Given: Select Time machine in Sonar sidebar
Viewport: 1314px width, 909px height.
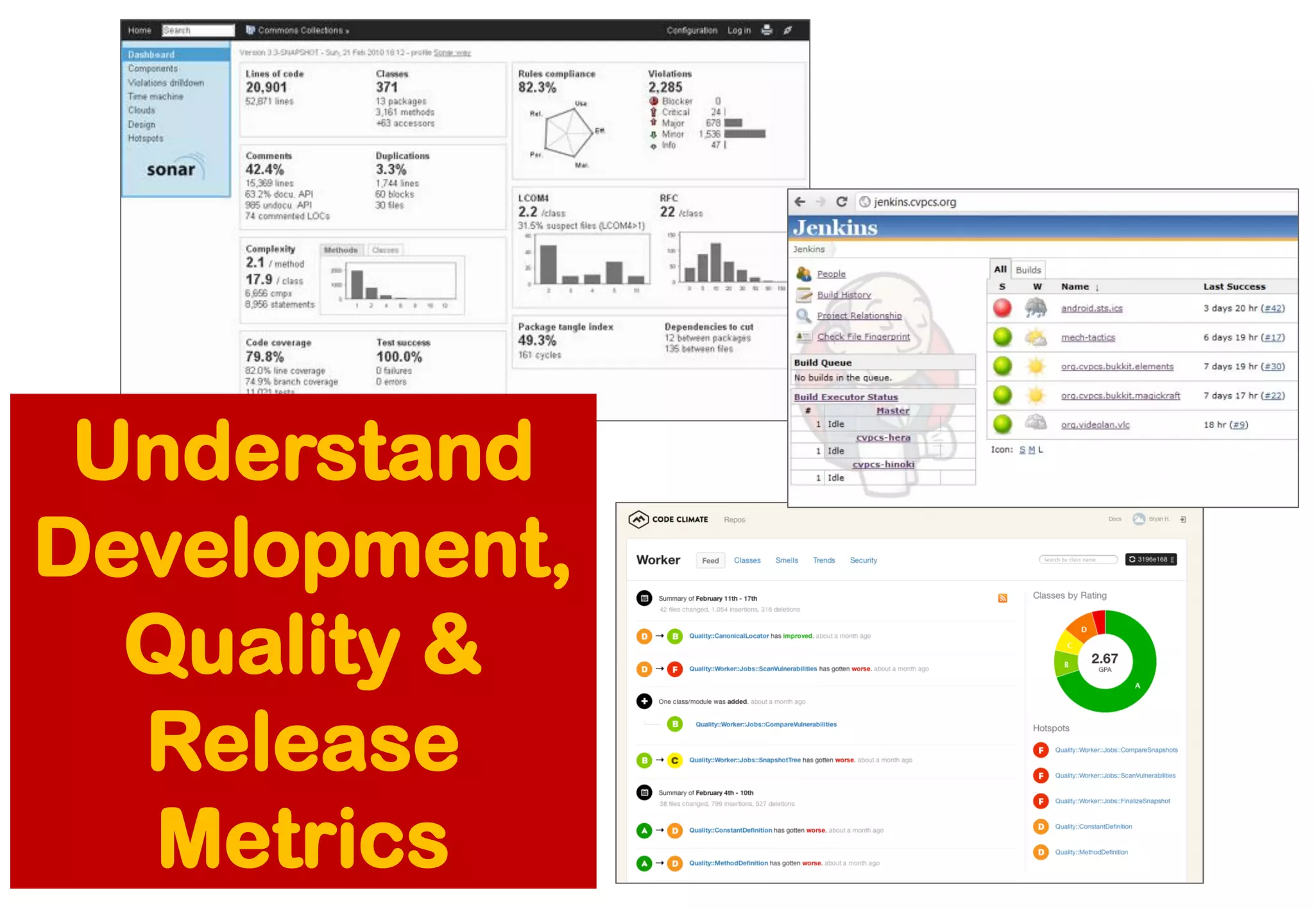Looking at the screenshot, I should [x=155, y=97].
